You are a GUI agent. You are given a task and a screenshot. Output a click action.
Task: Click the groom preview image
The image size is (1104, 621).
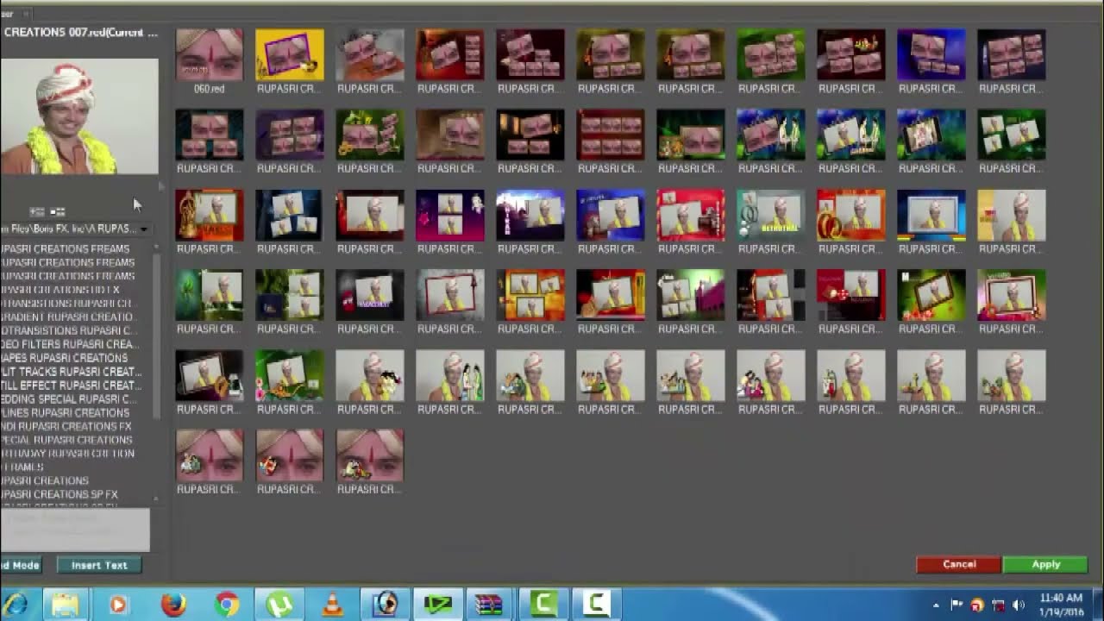coord(79,116)
